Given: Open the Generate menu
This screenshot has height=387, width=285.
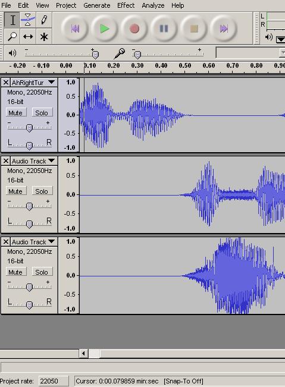Looking at the screenshot, I should tap(97, 5).
